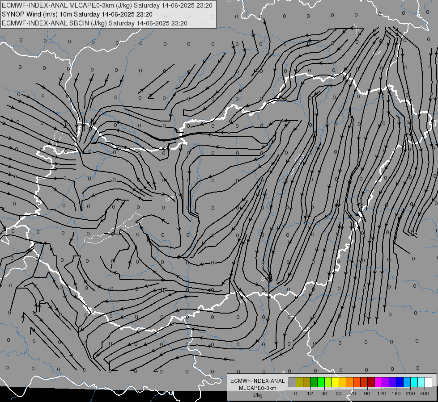Click the 'MLCAPE0-3km' label in the legend
Viewport: 438px width, 402px height.
[x=257, y=388]
